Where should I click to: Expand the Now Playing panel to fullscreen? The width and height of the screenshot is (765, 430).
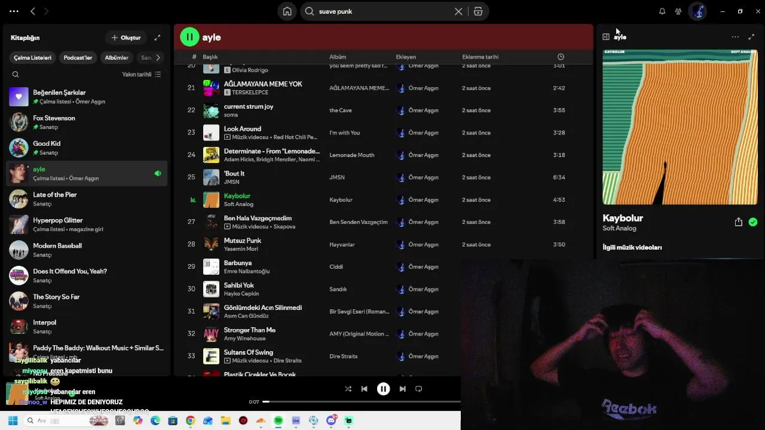click(751, 37)
